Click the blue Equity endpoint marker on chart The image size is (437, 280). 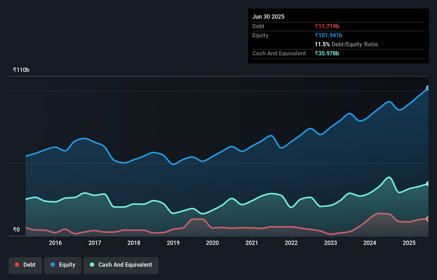428,88
